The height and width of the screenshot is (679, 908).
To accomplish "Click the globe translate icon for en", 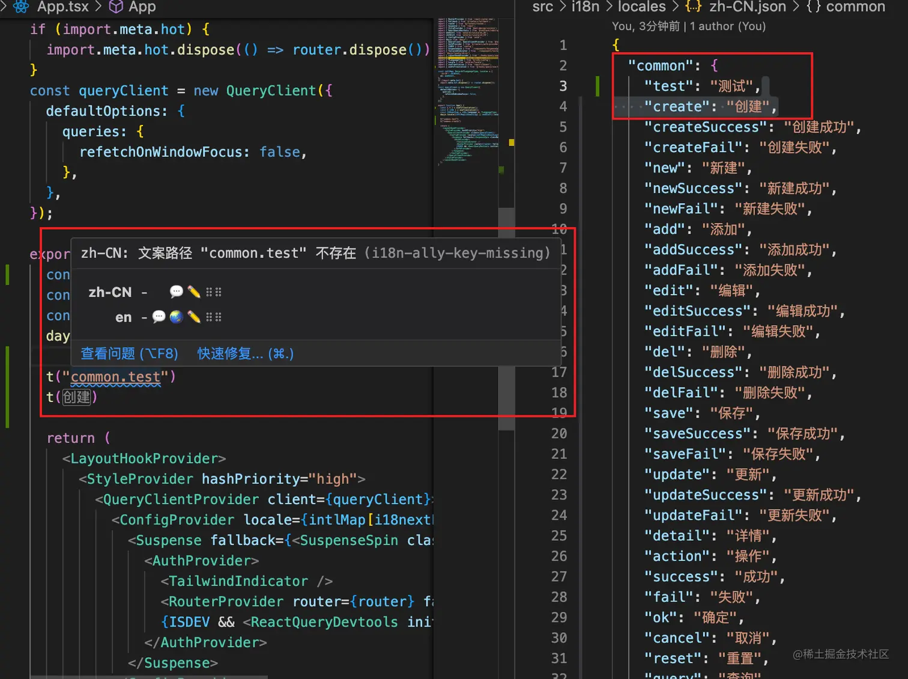I will tap(176, 317).
